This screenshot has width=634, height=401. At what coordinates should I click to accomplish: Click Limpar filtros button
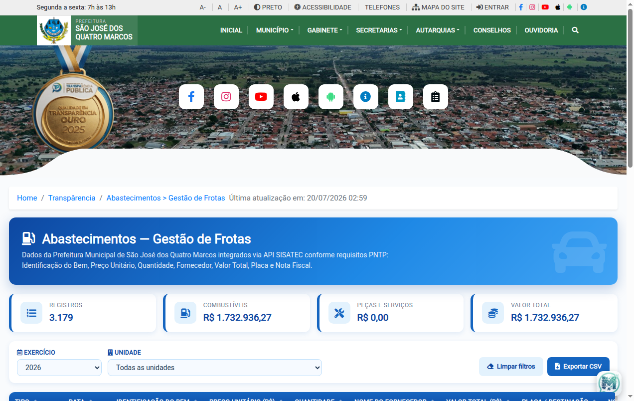pyautogui.click(x=511, y=367)
